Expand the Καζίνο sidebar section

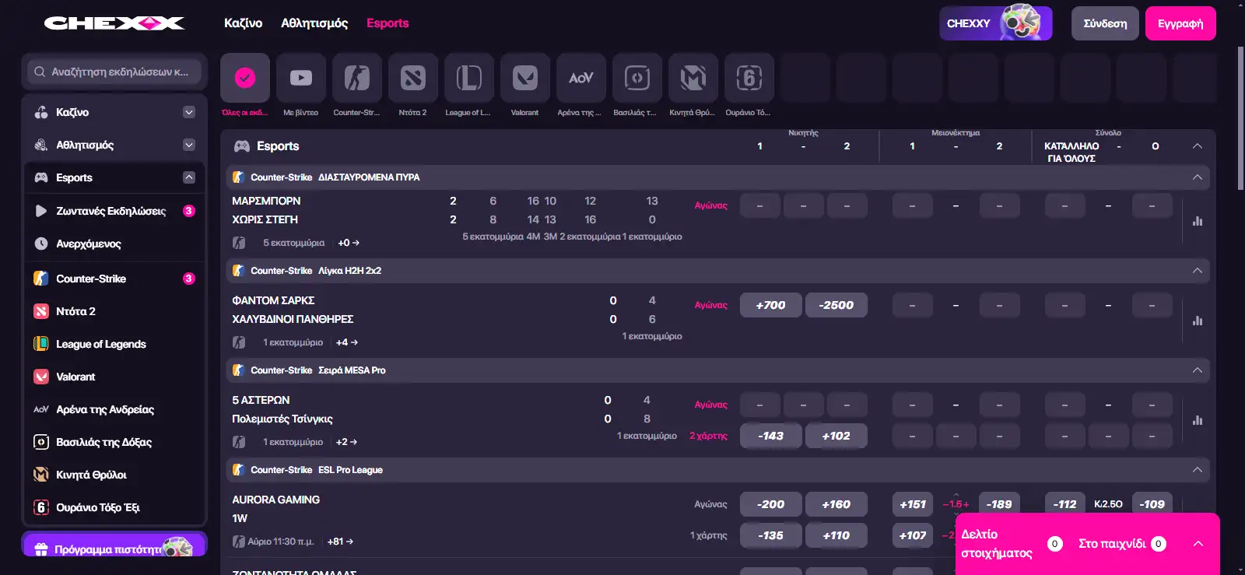click(x=188, y=112)
